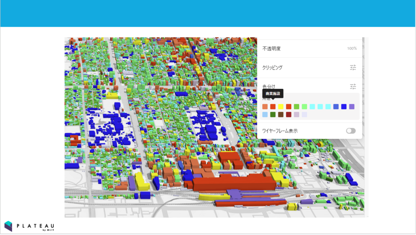
Task: Select the red-orange swatch right of yellow
Action: pos(289,107)
